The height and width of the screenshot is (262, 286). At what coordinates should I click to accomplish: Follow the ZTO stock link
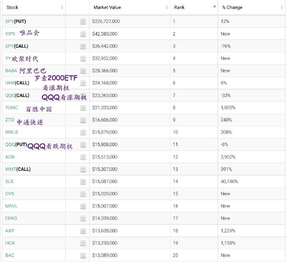click(9, 120)
